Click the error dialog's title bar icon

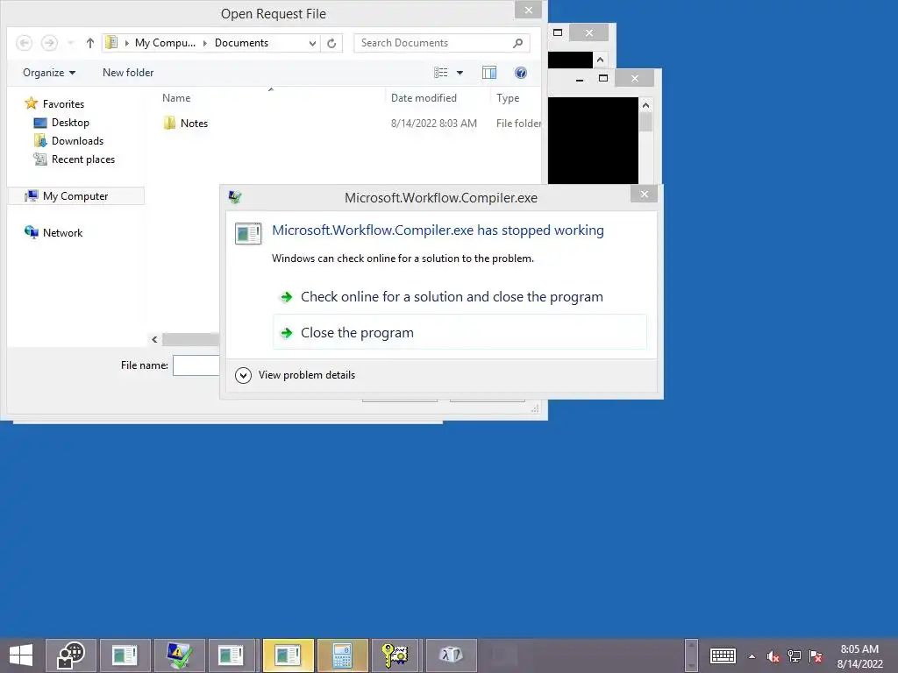tap(235, 197)
